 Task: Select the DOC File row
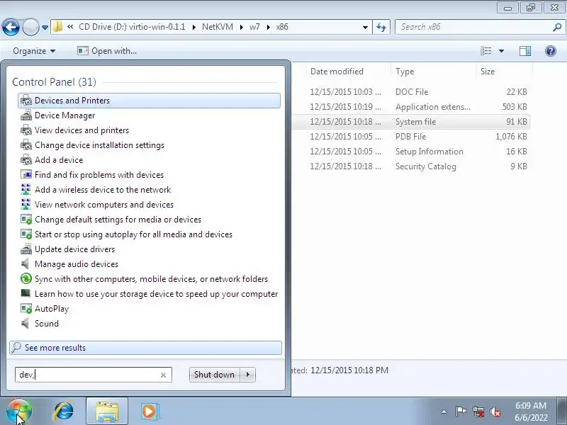click(x=412, y=92)
